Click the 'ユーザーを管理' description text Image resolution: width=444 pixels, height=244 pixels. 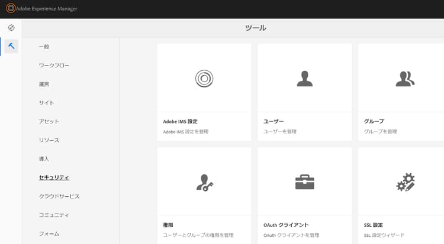coord(280,132)
